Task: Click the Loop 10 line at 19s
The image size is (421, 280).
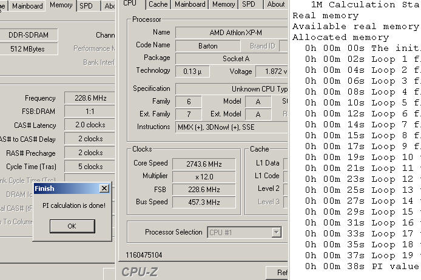Action: pos(363,157)
